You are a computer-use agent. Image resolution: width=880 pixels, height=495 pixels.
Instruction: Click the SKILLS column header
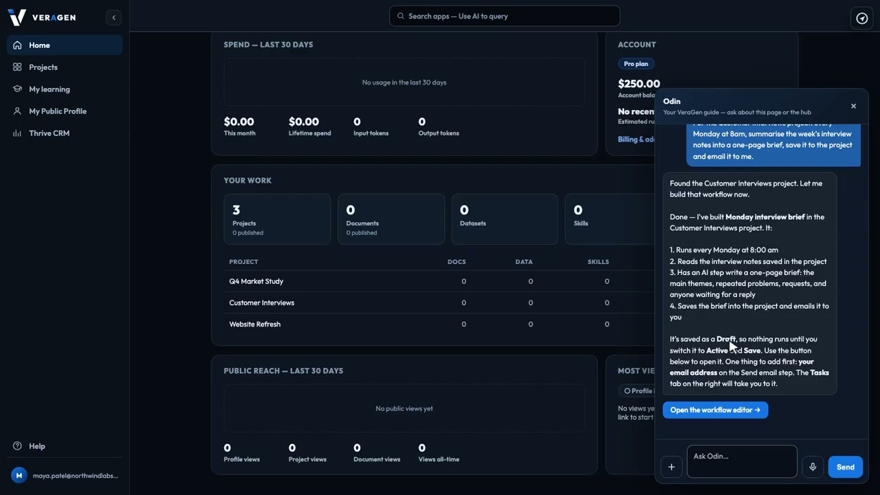click(x=598, y=262)
